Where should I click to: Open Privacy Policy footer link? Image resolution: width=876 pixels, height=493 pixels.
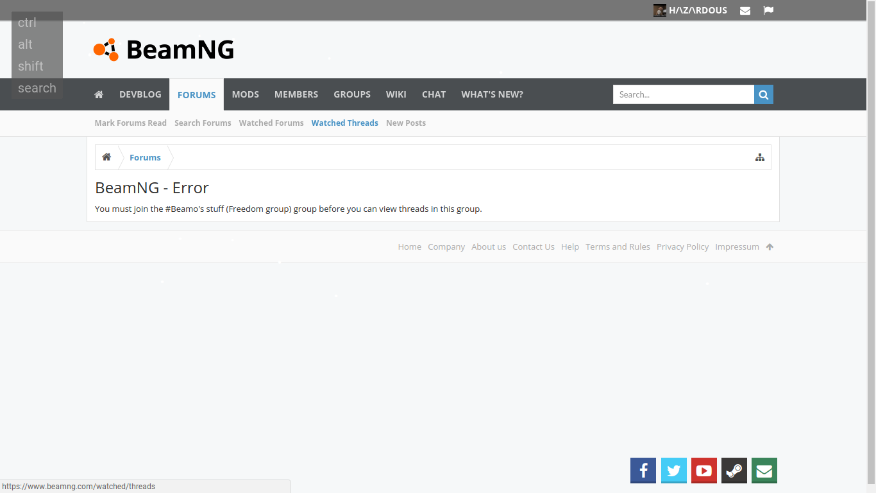[x=683, y=246]
